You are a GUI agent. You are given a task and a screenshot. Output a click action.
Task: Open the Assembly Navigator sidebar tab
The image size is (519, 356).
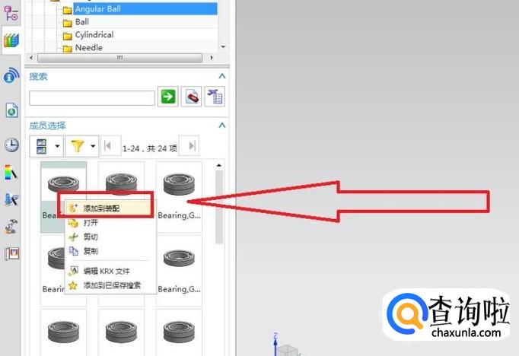(x=11, y=13)
